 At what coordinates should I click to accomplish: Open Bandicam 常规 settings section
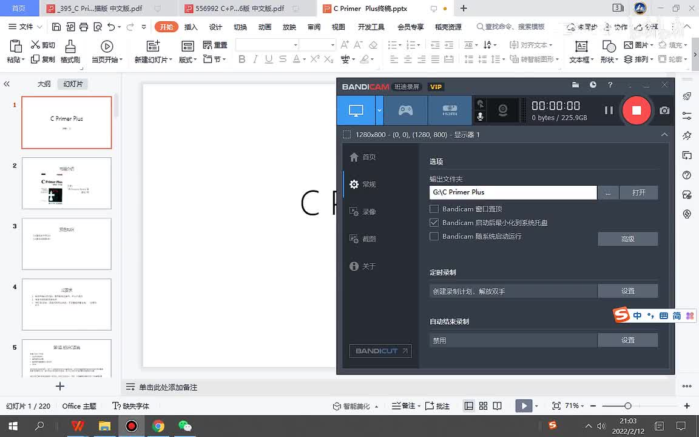point(363,184)
